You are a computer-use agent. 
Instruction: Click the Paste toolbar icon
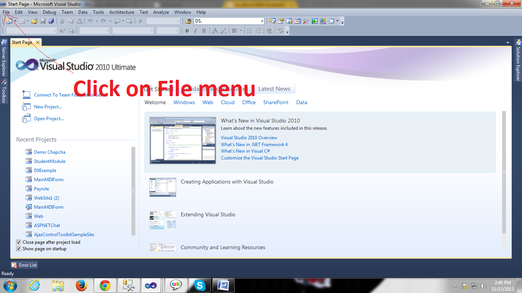79,21
